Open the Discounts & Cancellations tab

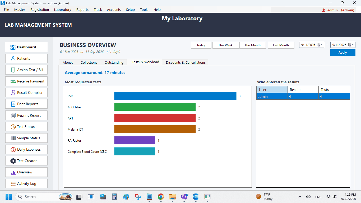tap(186, 62)
